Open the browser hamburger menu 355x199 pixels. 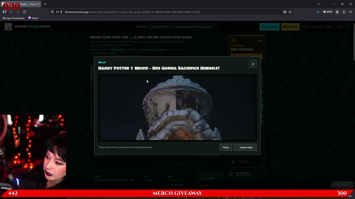351,12
